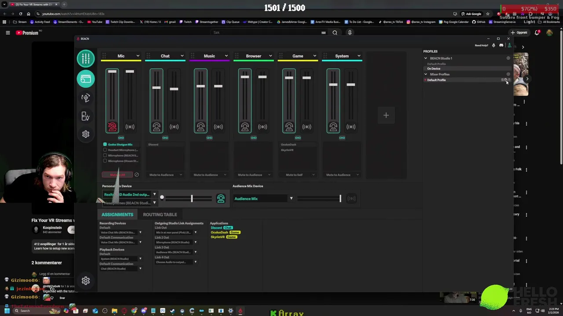
Task: Add a new mixer channel
Action: (x=386, y=115)
